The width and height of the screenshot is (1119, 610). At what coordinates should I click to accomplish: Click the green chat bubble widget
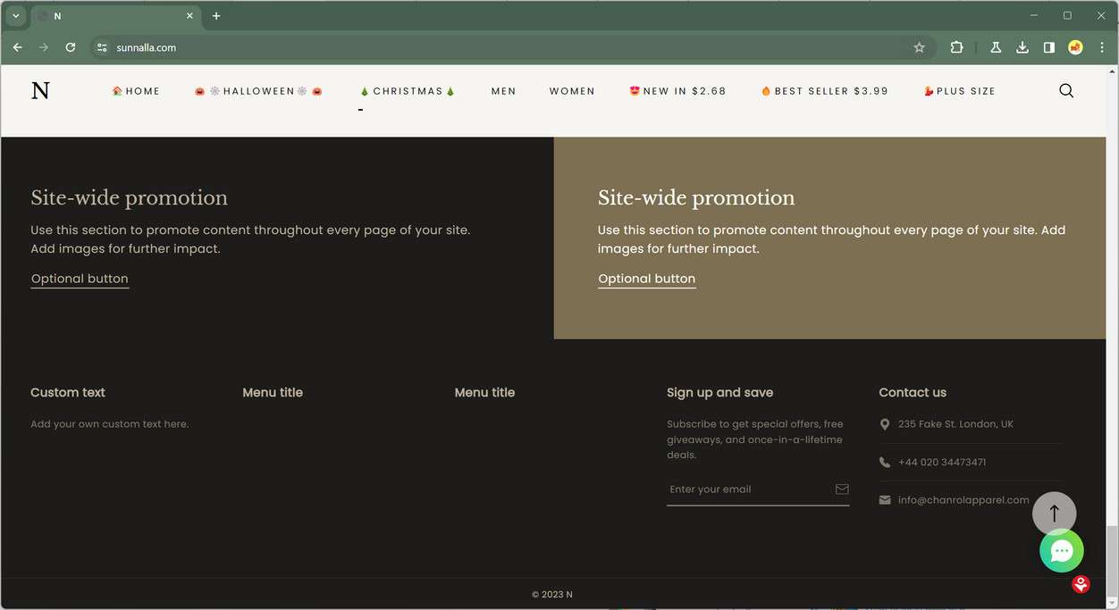(1062, 551)
